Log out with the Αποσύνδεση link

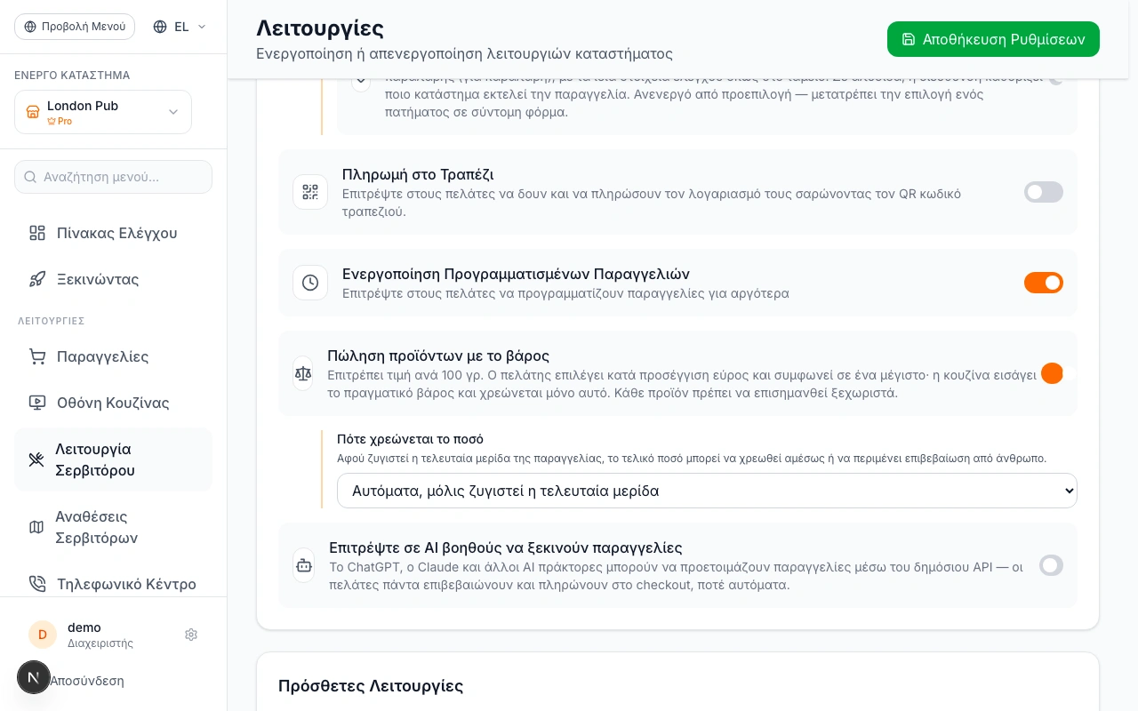(87, 681)
